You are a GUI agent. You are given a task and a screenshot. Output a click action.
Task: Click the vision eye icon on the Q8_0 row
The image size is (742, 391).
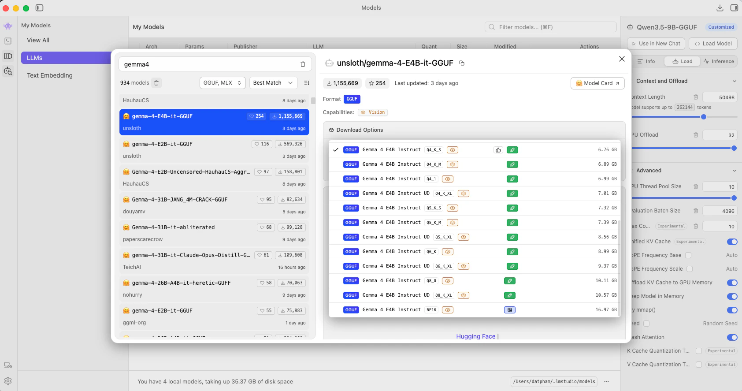[448, 281]
